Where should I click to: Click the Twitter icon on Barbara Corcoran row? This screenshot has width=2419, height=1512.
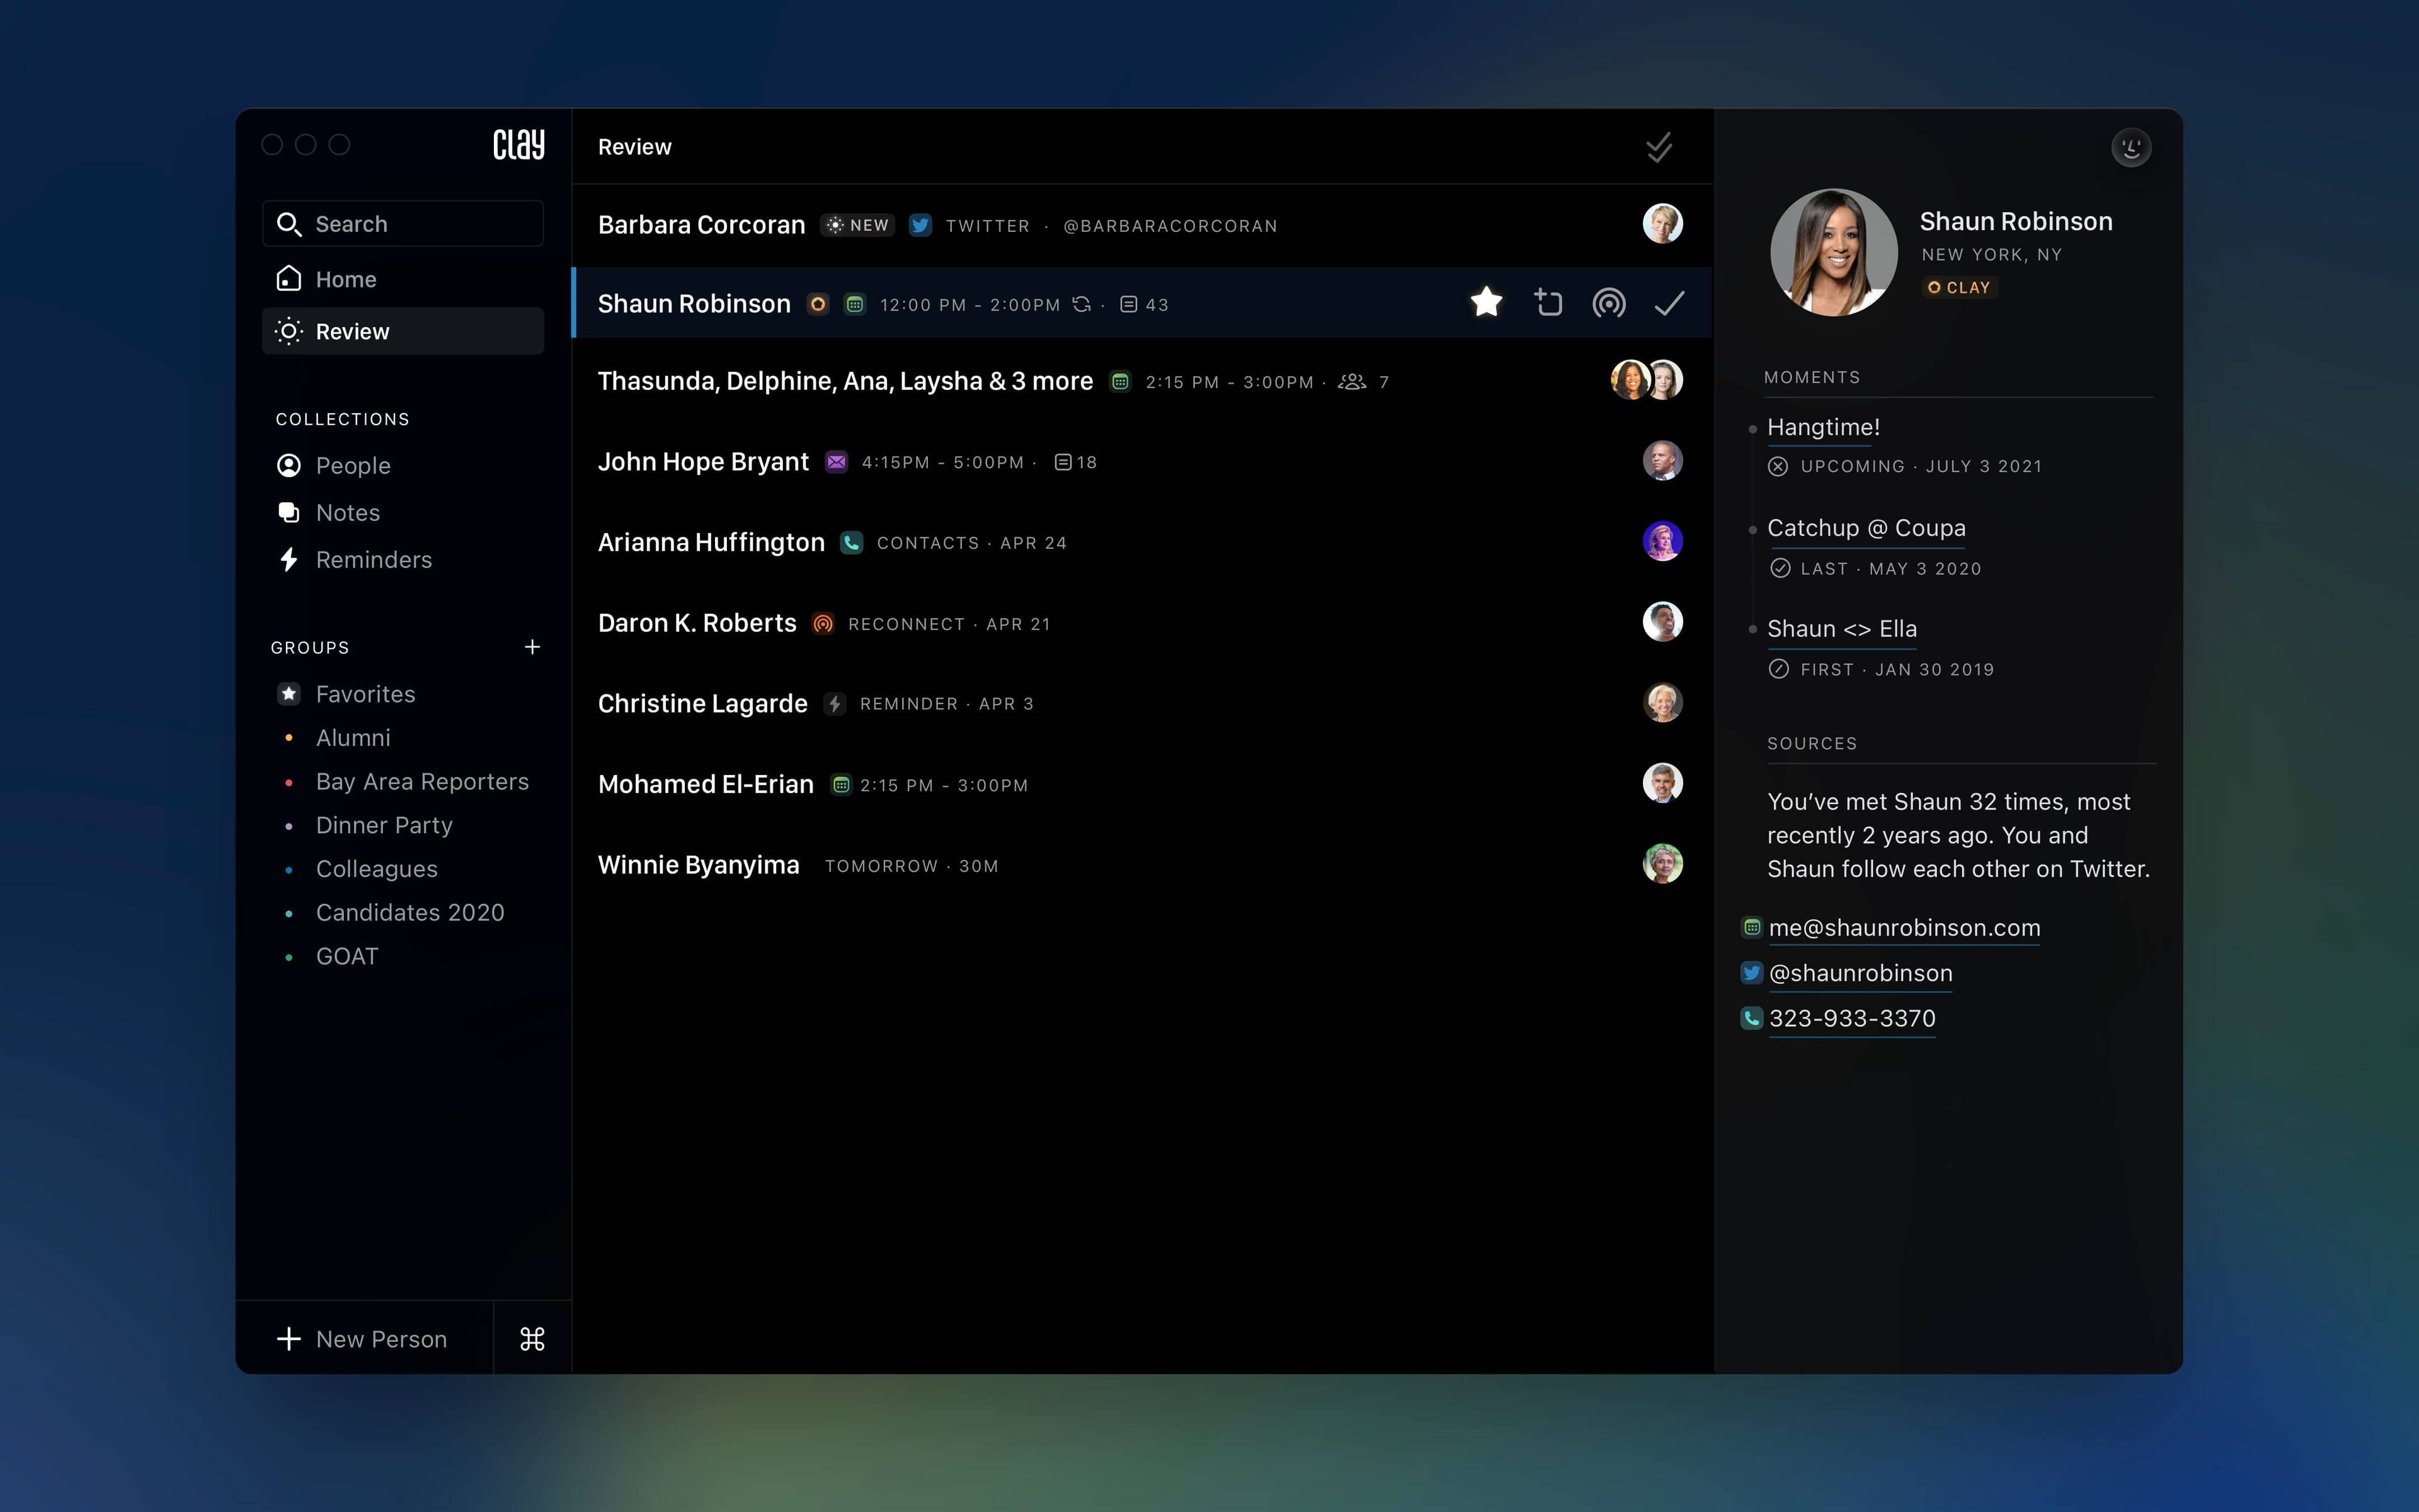(920, 225)
